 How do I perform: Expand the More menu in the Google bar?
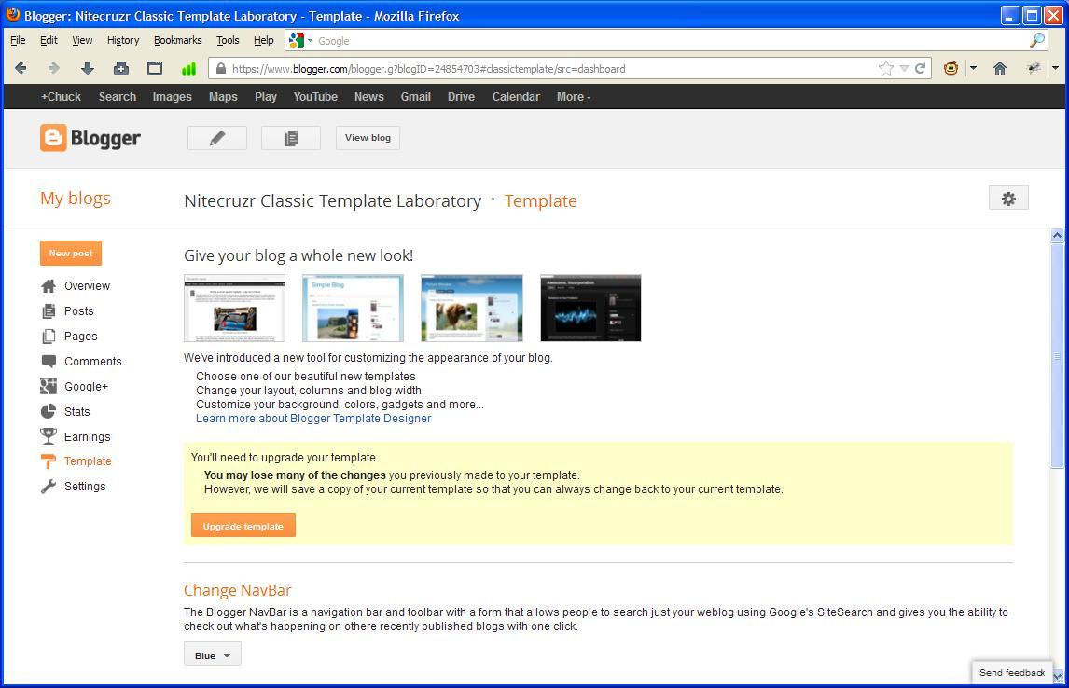pyautogui.click(x=574, y=97)
